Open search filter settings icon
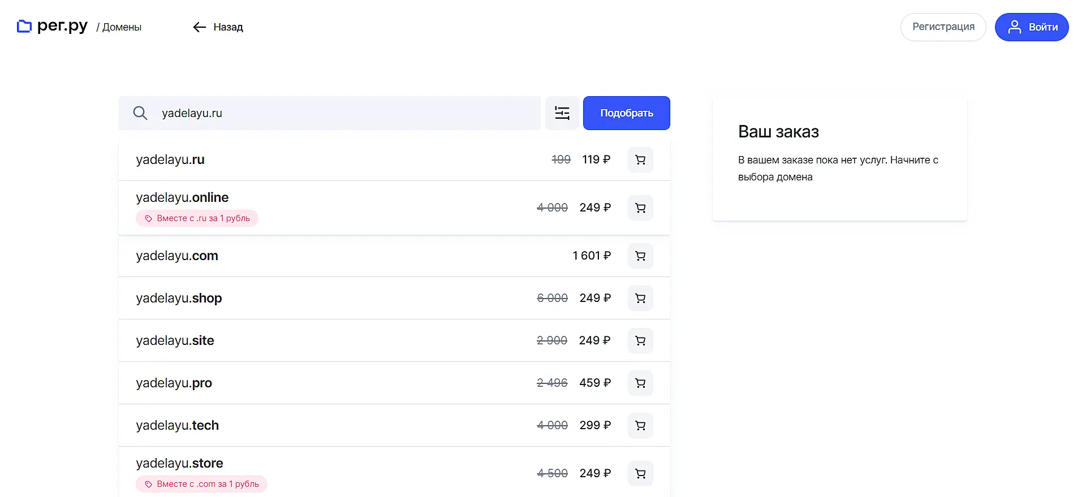The image size is (1086, 497). click(562, 113)
